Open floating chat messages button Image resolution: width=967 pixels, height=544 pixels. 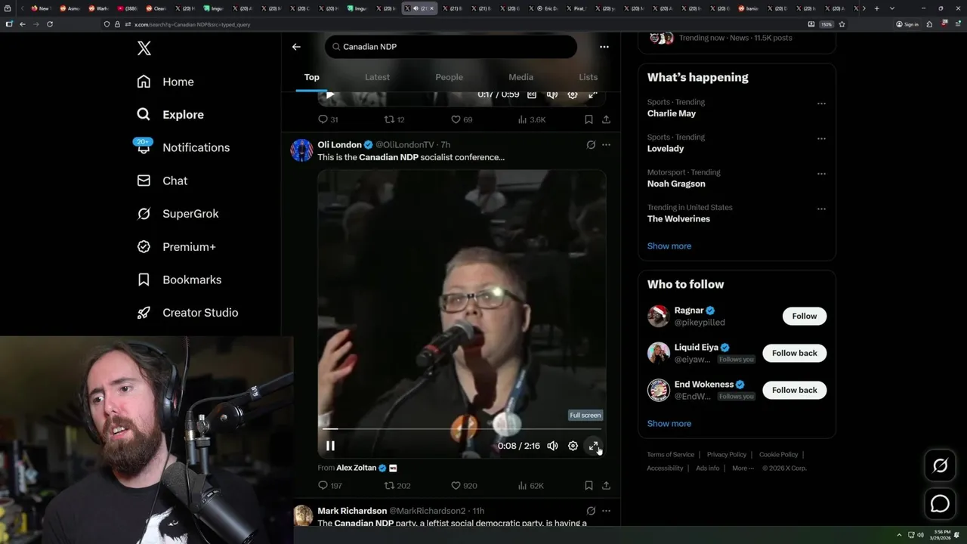[x=940, y=503]
